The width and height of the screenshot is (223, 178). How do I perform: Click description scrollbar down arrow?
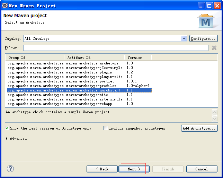tap(214, 119)
